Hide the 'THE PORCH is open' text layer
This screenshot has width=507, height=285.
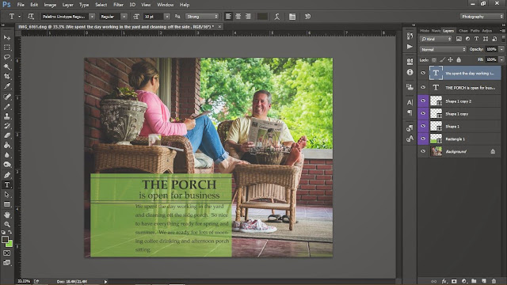423,87
